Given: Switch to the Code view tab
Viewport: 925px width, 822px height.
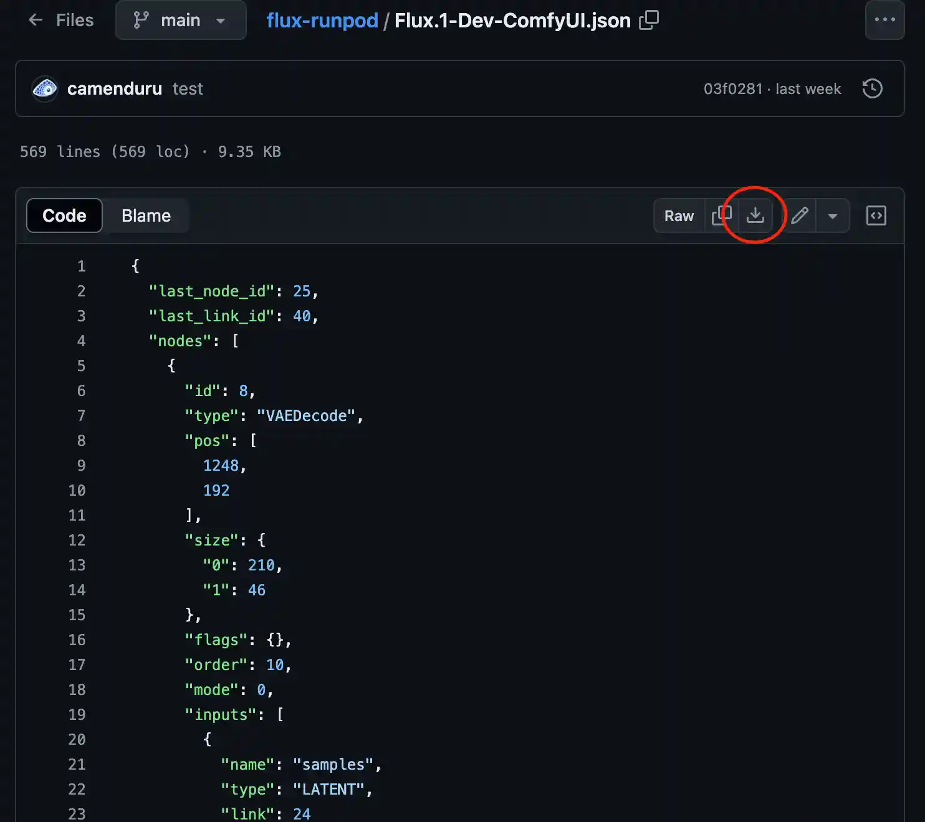Looking at the screenshot, I should point(64,215).
